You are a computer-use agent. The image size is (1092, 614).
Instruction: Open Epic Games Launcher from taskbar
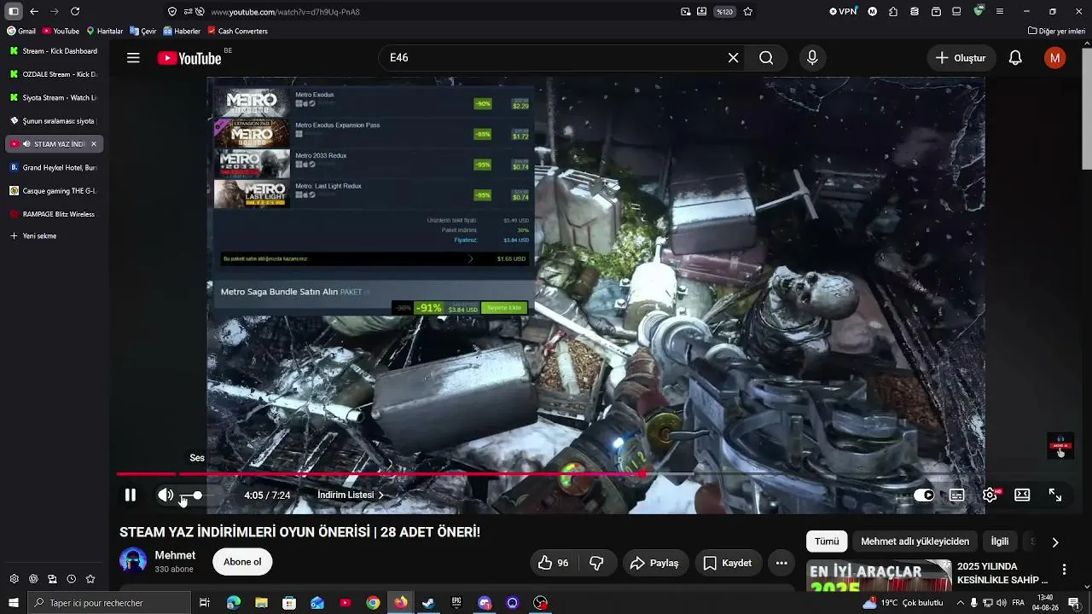(456, 603)
